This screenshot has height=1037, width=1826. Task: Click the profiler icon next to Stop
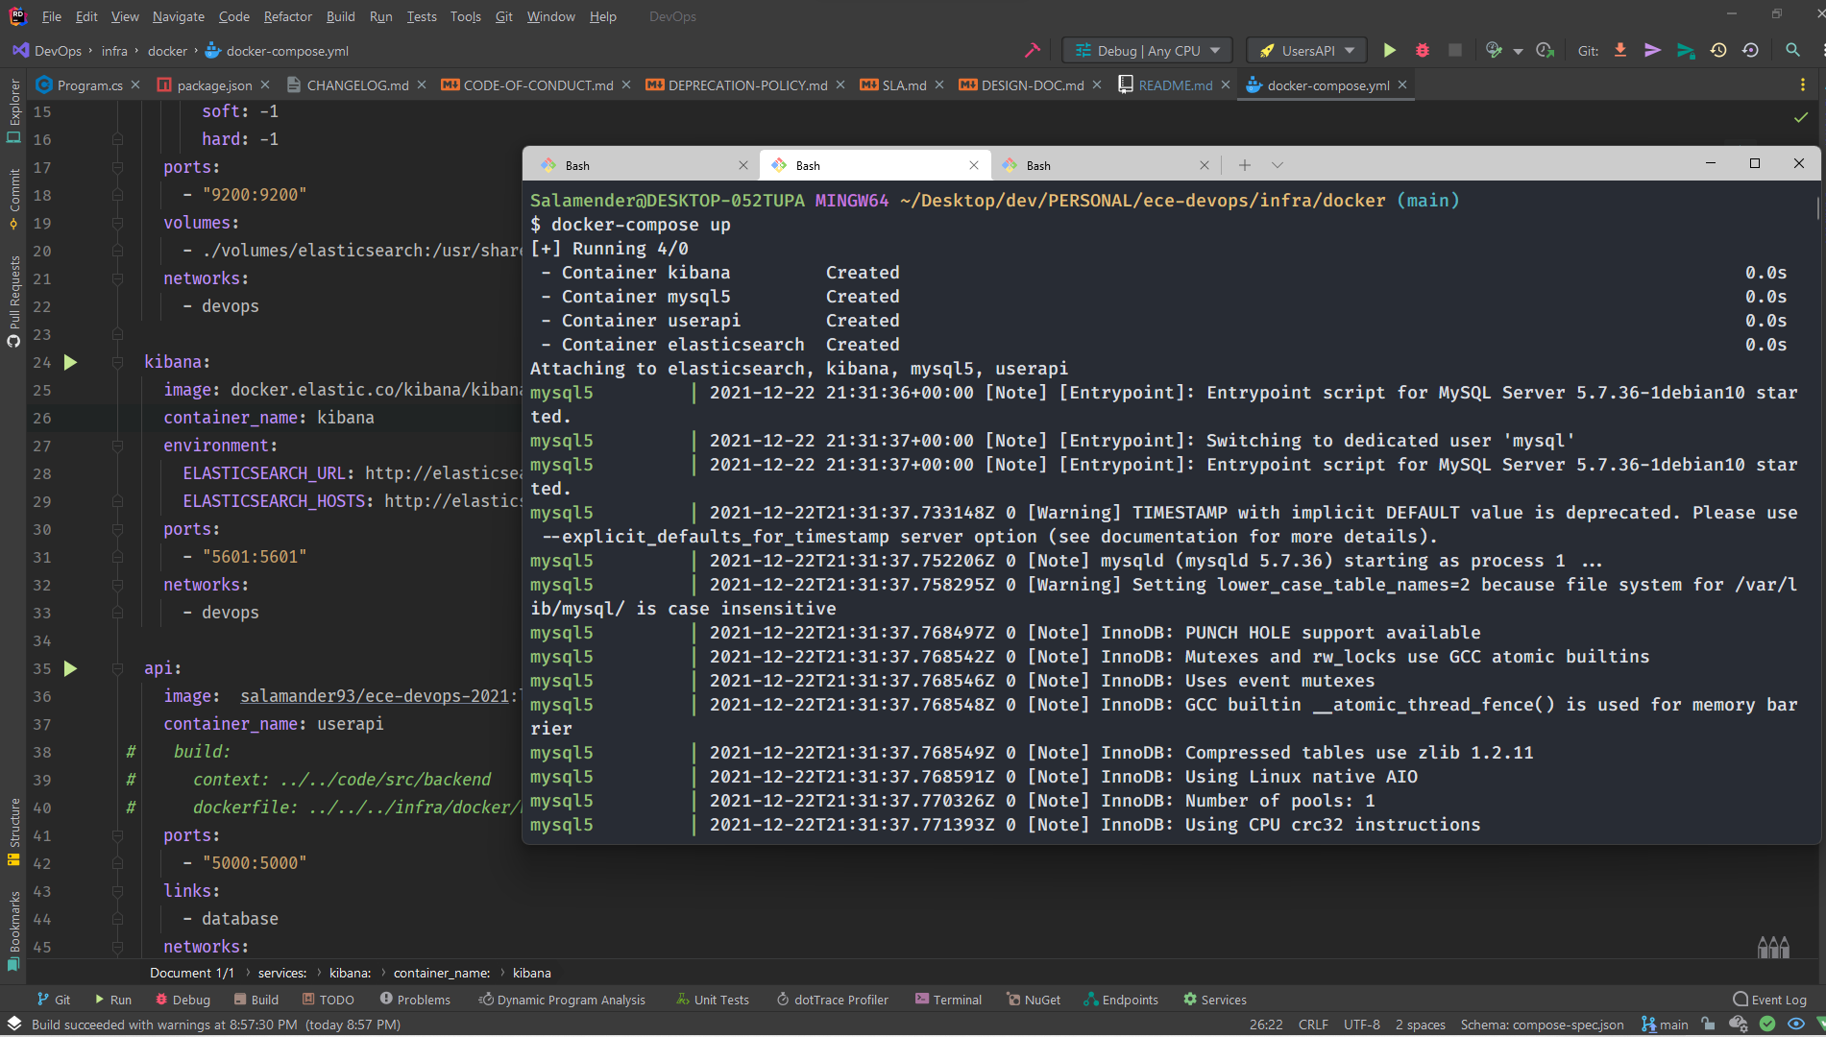(x=1493, y=51)
